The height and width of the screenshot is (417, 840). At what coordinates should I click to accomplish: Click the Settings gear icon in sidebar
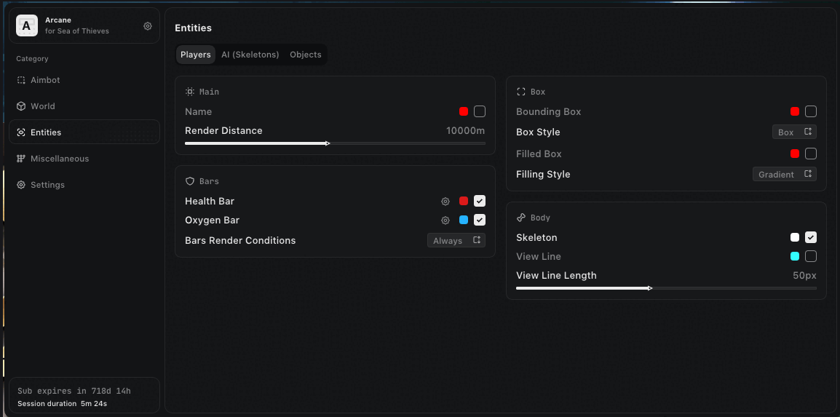tap(21, 185)
